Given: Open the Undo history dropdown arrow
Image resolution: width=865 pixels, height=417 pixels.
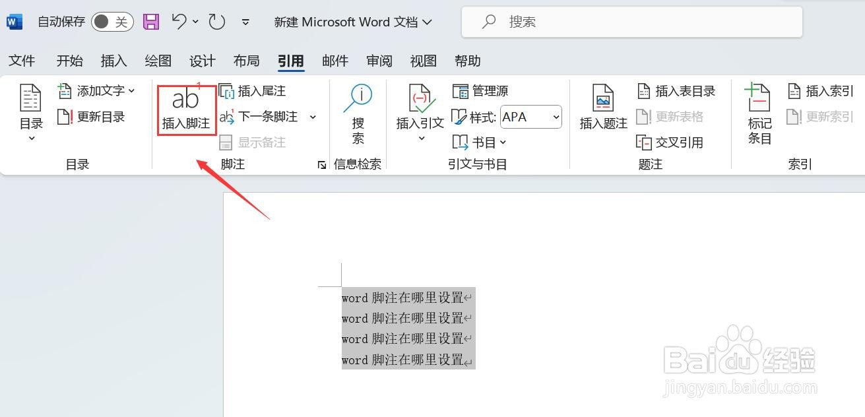Looking at the screenshot, I should [x=196, y=22].
